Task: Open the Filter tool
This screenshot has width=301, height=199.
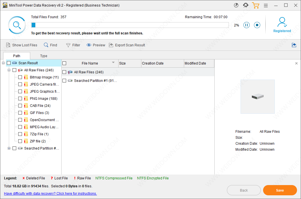Action: click(x=73, y=45)
